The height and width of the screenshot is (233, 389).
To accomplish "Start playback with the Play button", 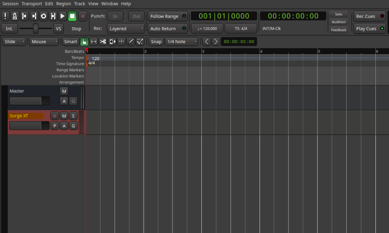I will click(62, 16).
